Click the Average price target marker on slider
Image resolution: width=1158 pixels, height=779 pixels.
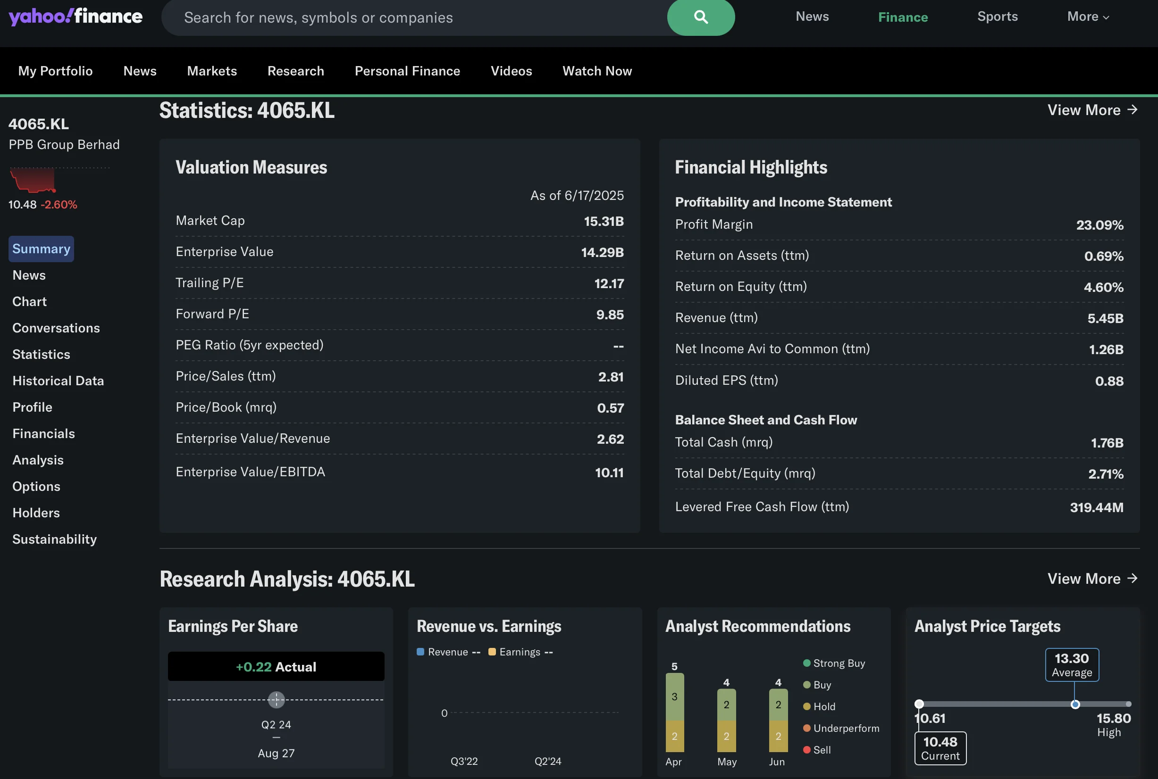click(1075, 704)
